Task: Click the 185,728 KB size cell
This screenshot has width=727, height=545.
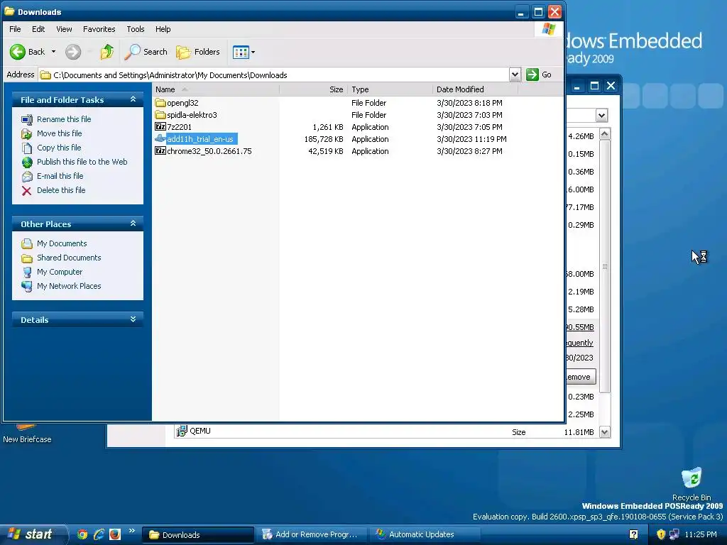Action: [x=324, y=139]
